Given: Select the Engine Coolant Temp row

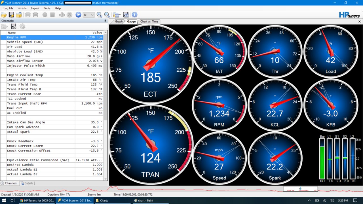Looking at the screenshot, I should pos(52,75).
